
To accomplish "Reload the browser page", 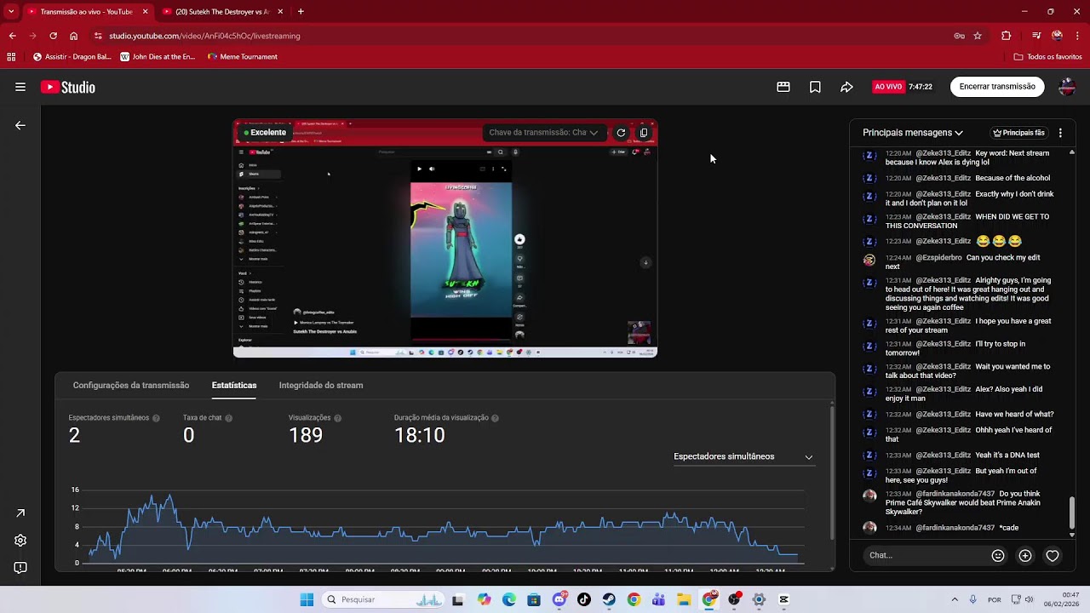I will (x=53, y=36).
